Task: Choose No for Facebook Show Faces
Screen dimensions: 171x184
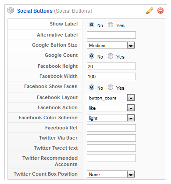Action: 92,87
